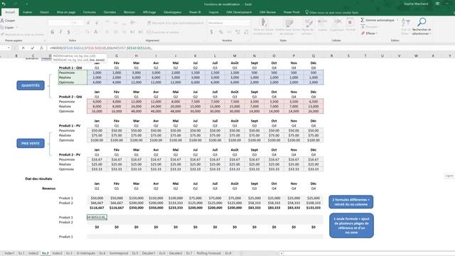
Task: Click ribbon display options icon
Action: [x=437, y=4]
